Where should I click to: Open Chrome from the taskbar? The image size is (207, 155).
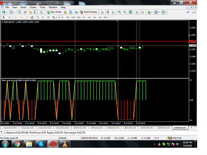[x=17, y=144]
